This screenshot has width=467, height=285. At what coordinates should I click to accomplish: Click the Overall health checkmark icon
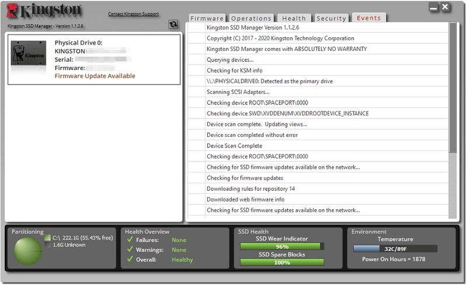(x=130, y=259)
